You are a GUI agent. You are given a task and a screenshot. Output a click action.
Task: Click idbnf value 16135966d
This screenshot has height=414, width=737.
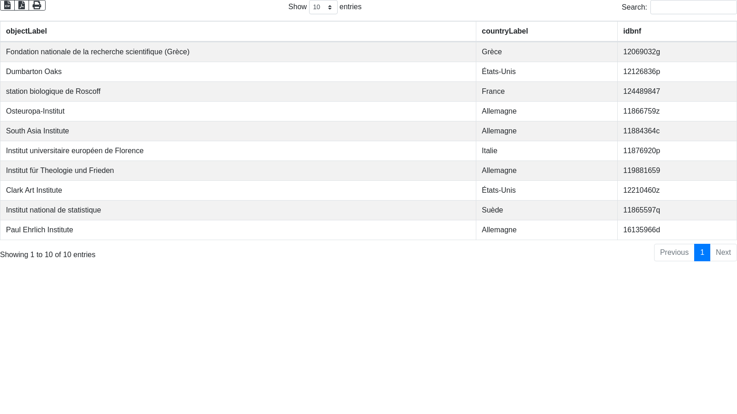coord(677,230)
